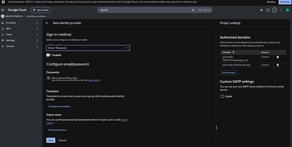Screen dimensions: 292x147
Task: Open the pdf-reader project picker
Action: click(x=41, y=10)
